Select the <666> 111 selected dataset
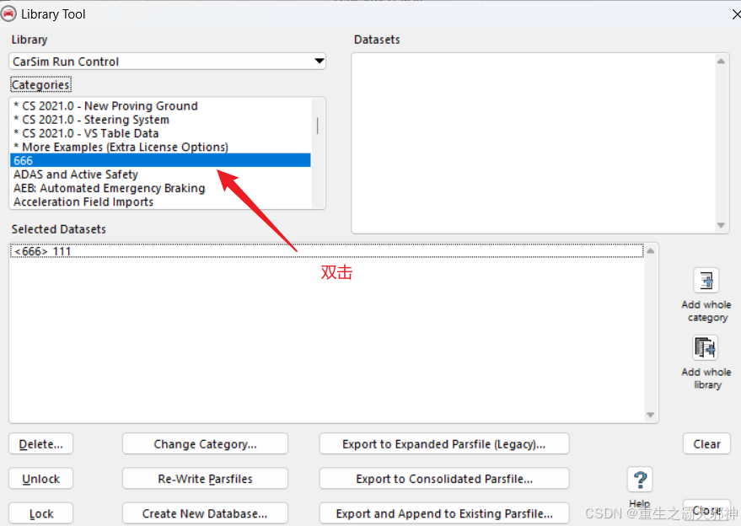 click(x=326, y=251)
